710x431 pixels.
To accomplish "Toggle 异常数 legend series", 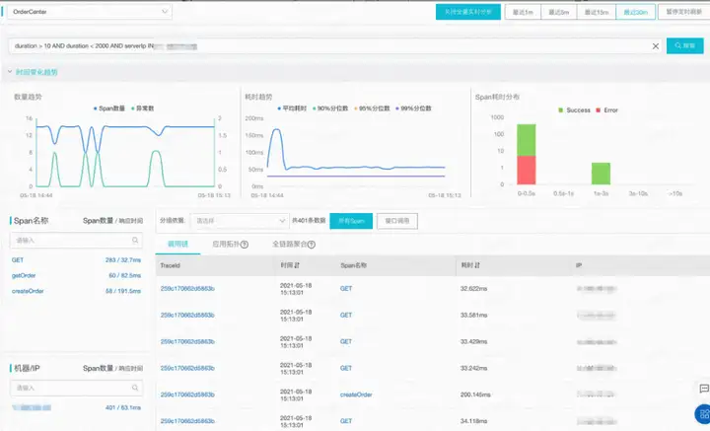I will (143, 108).
